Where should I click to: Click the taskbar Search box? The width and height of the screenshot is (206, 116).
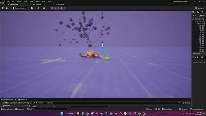pos(70,113)
